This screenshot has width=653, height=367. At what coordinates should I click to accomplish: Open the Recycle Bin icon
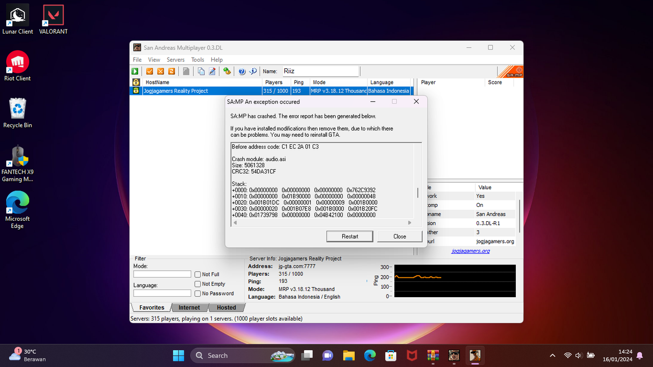[x=17, y=113]
